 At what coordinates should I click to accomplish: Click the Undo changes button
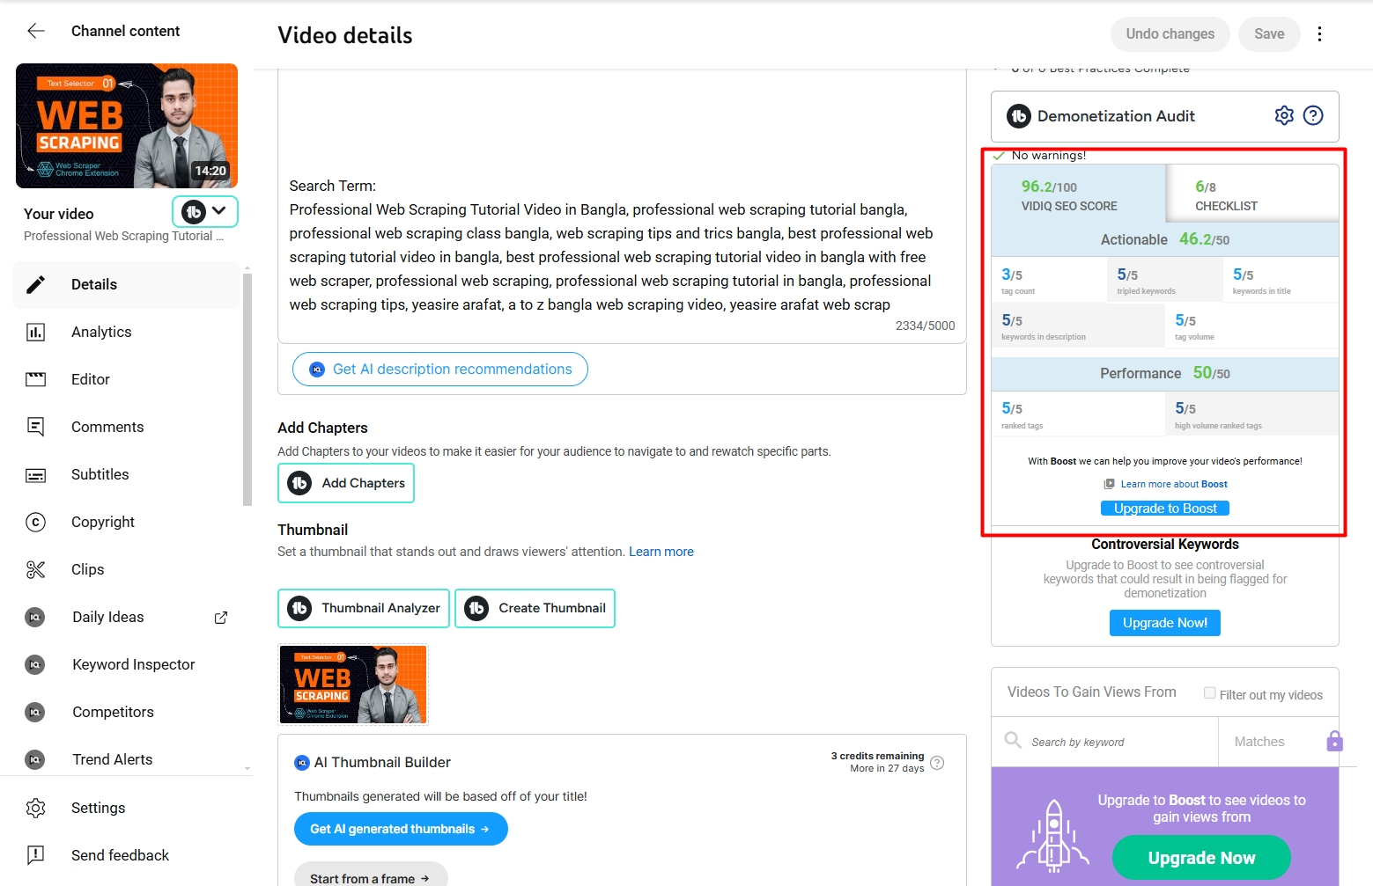coord(1170,34)
